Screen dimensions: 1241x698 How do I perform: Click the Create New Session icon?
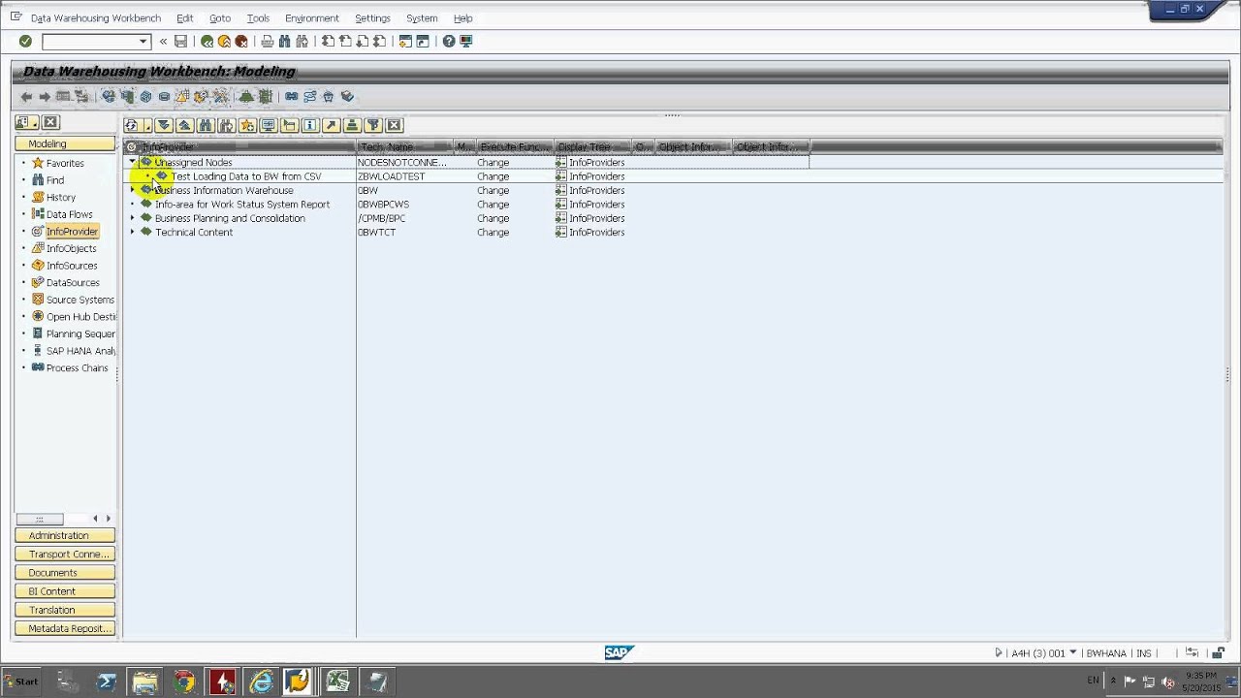tap(405, 42)
